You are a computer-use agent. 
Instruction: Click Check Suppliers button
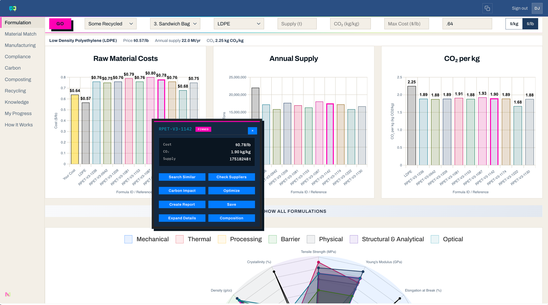pyautogui.click(x=232, y=177)
